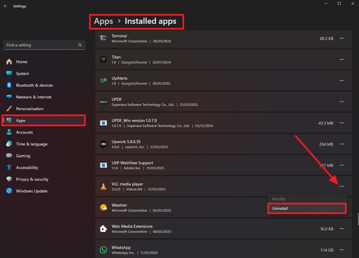The image size is (359, 258).
Task: Choose Uninstall from the context menu
Action: pos(307,208)
